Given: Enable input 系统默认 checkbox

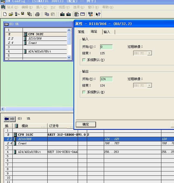Looking at the screenshot, I should [84, 60].
